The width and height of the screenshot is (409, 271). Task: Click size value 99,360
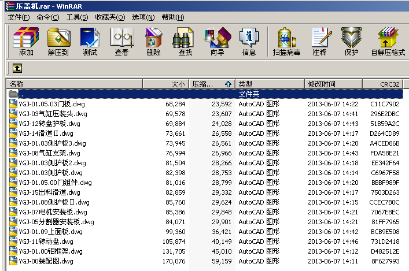point(175,232)
